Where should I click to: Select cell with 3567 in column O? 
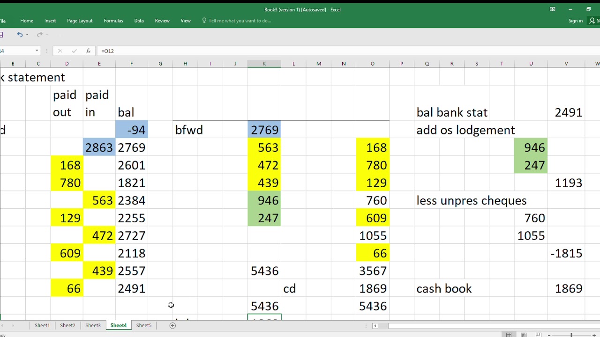click(x=373, y=271)
